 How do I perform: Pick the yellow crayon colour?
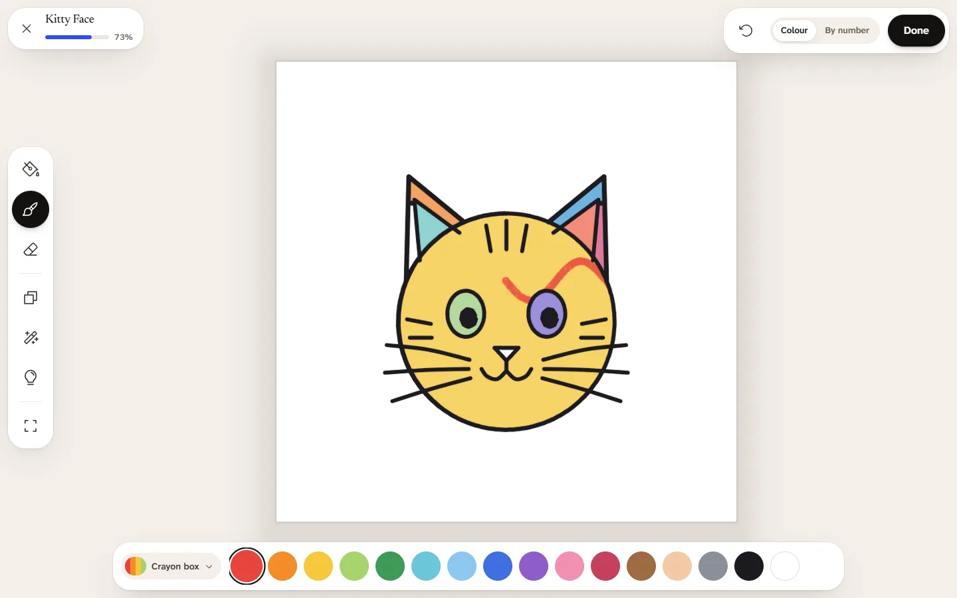pyautogui.click(x=318, y=566)
